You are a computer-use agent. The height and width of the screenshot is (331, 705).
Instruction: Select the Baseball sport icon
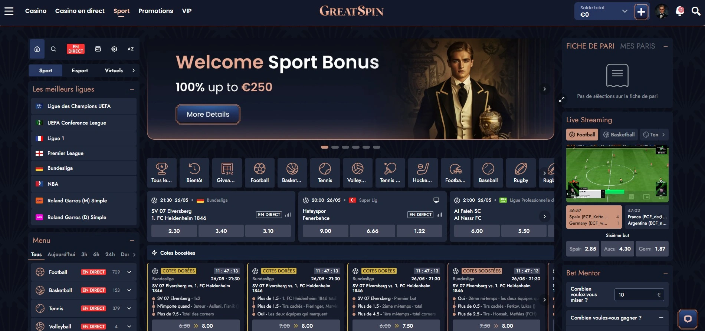[488, 173]
